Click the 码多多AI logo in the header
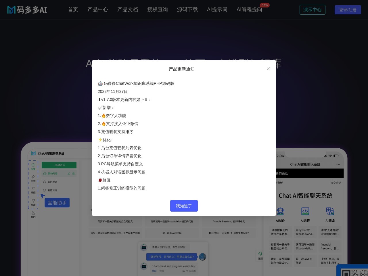 (x=27, y=10)
